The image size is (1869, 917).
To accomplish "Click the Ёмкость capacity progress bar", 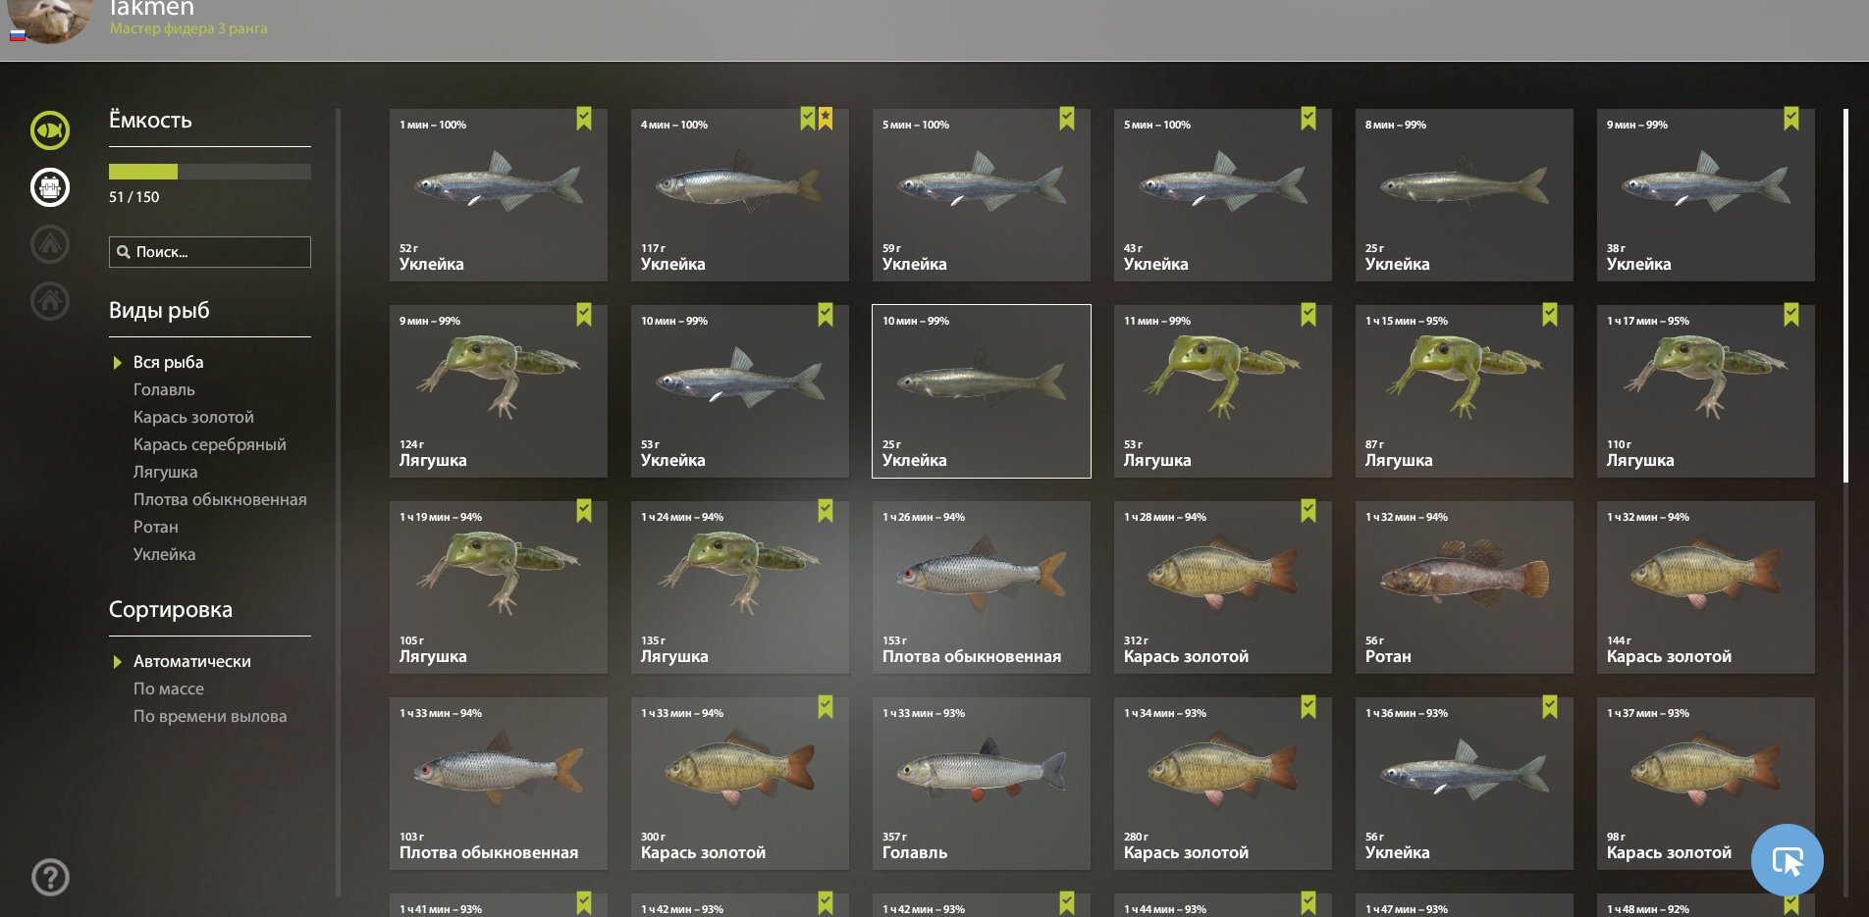I will [210, 172].
